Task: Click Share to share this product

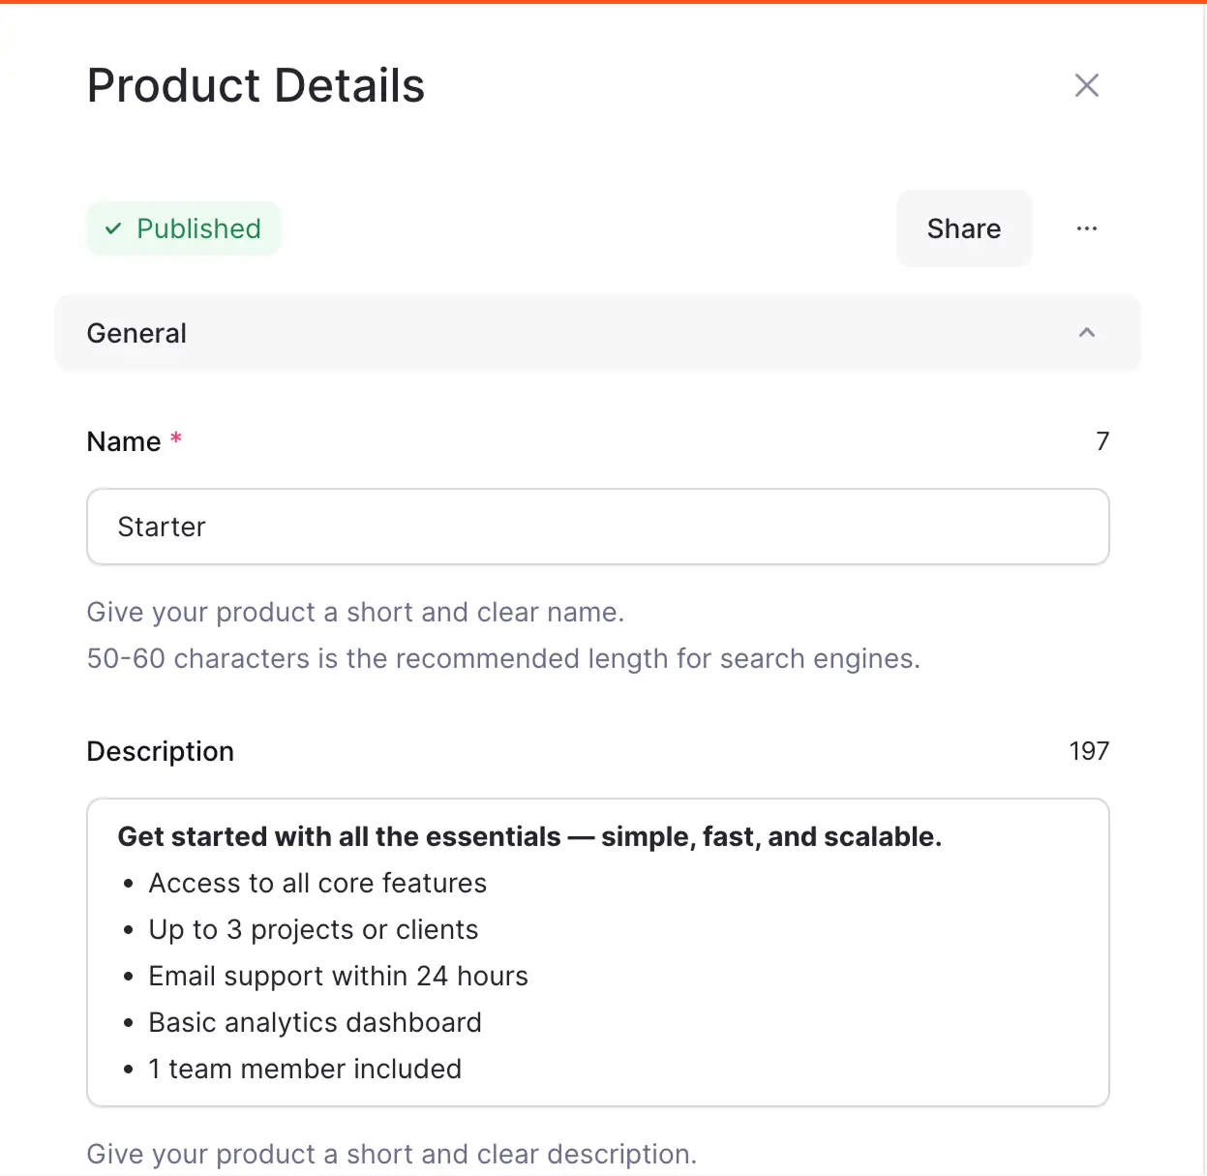Action: click(963, 228)
